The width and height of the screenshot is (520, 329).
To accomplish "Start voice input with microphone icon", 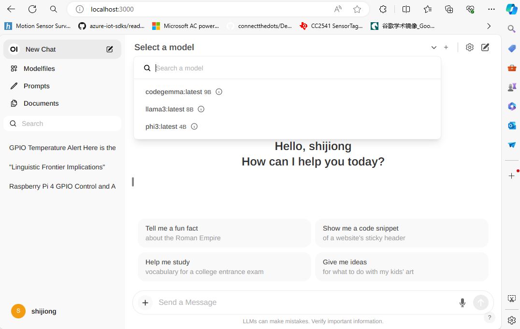I will (462, 302).
